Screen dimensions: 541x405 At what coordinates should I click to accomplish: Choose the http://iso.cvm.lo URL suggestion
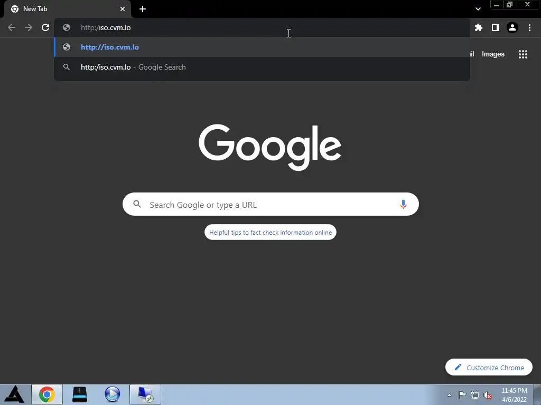pyautogui.click(x=262, y=47)
